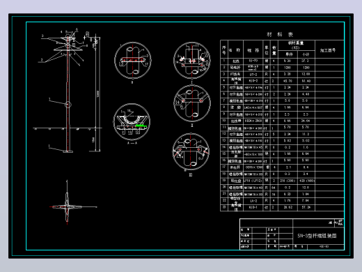Click the 'LP10 (LP12)' specification cell in row 19
Screen dimensions: 362x272
[253, 181]
